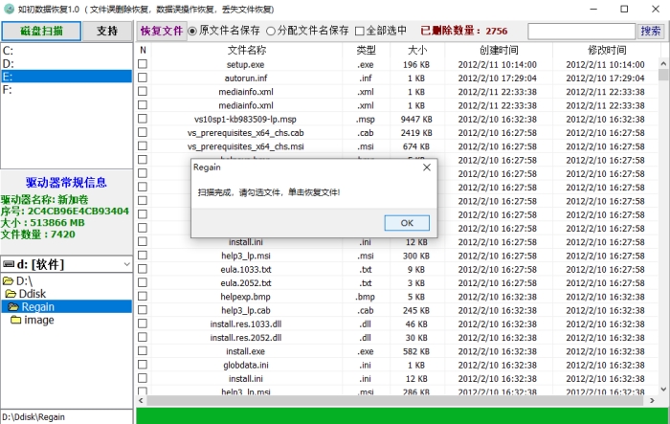Maximize the 如初数据恢复 window
The width and height of the screenshot is (670, 424).
pyautogui.click(x=624, y=9)
